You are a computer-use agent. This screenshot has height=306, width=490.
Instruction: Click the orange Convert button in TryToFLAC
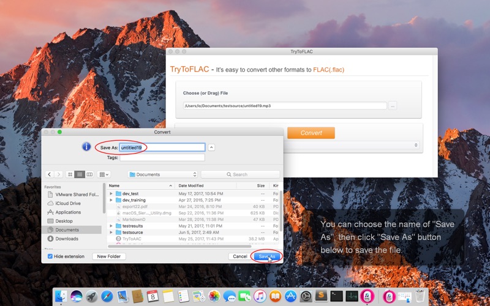(311, 133)
